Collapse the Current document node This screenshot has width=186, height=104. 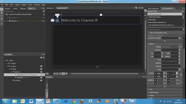pos(5,14)
